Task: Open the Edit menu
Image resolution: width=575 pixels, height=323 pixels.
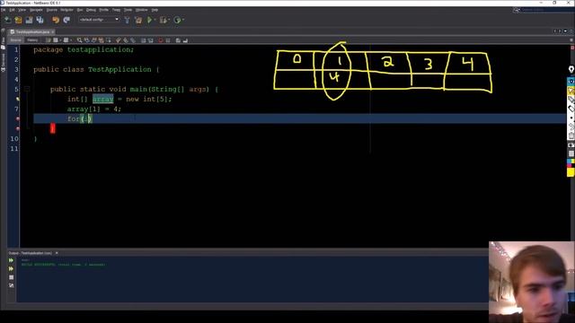Action: tap(12, 10)
